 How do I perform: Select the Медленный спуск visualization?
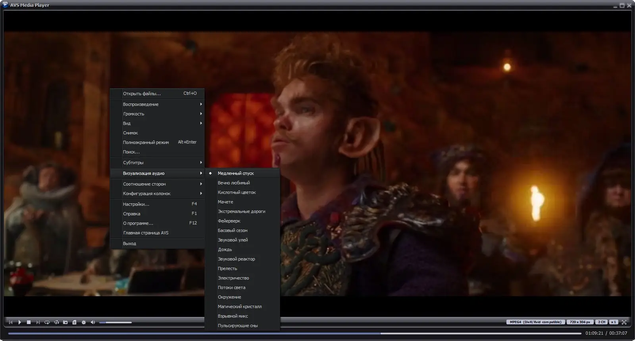242,173
